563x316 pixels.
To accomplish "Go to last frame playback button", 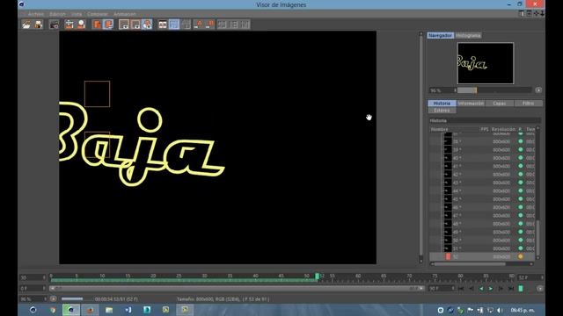I will (511, 289).
